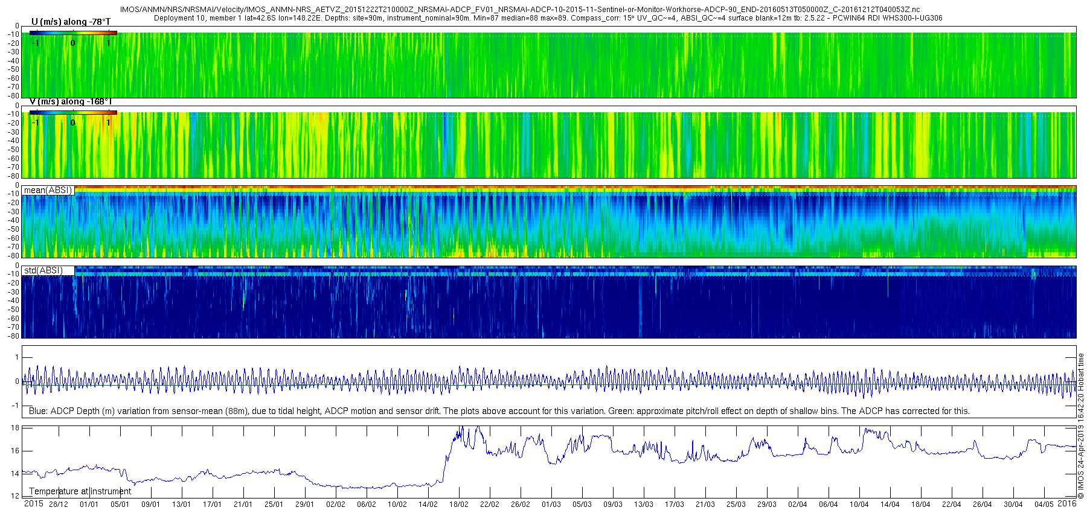Click the 28/12 date tick label
Viewport: 1087px width, 513px height.
pyautogui.click(x=59, y=505)
